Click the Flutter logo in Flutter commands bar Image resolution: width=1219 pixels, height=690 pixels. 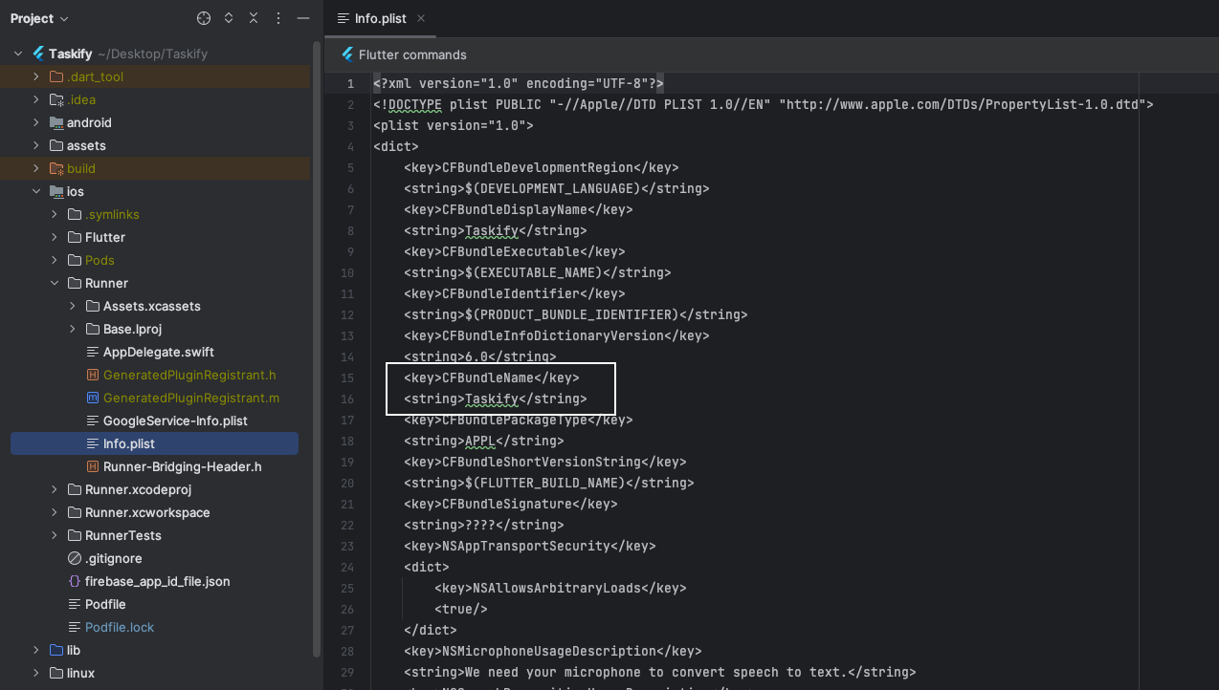coord(346,54)
